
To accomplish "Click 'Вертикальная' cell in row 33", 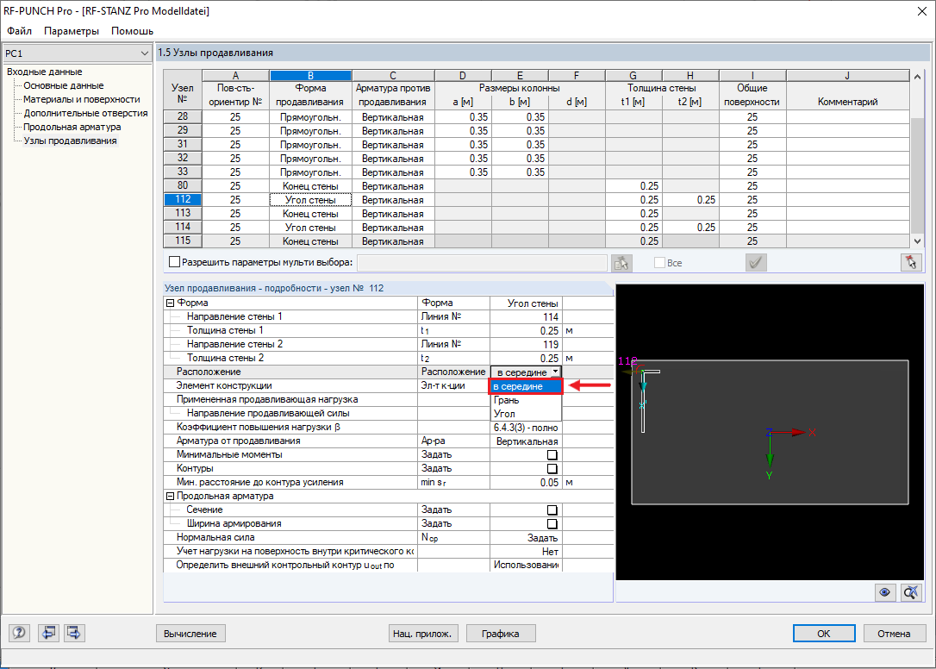I will 393,172.
